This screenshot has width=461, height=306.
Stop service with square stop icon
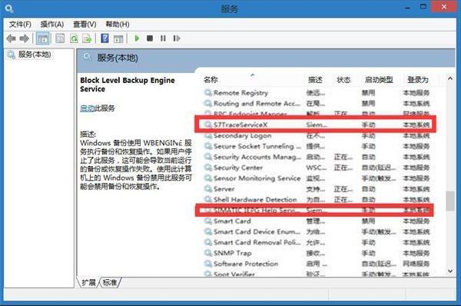150,38
